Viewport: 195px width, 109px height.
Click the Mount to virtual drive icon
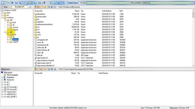40,3
